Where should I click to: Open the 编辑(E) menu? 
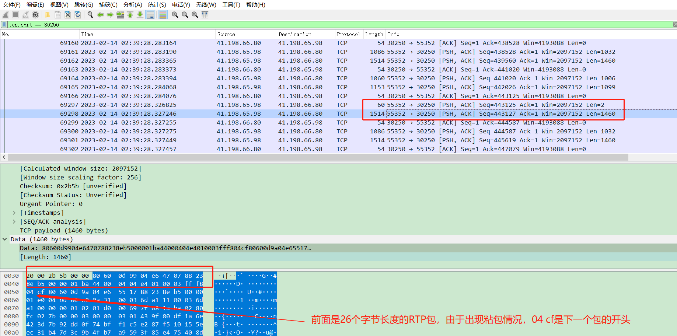coord(35,5)
